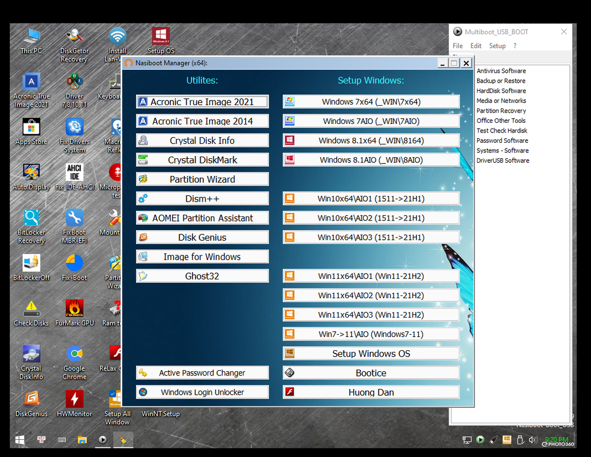Launch Partition Wizard button
The image size is (591, 457).
[x=202, y=179]
